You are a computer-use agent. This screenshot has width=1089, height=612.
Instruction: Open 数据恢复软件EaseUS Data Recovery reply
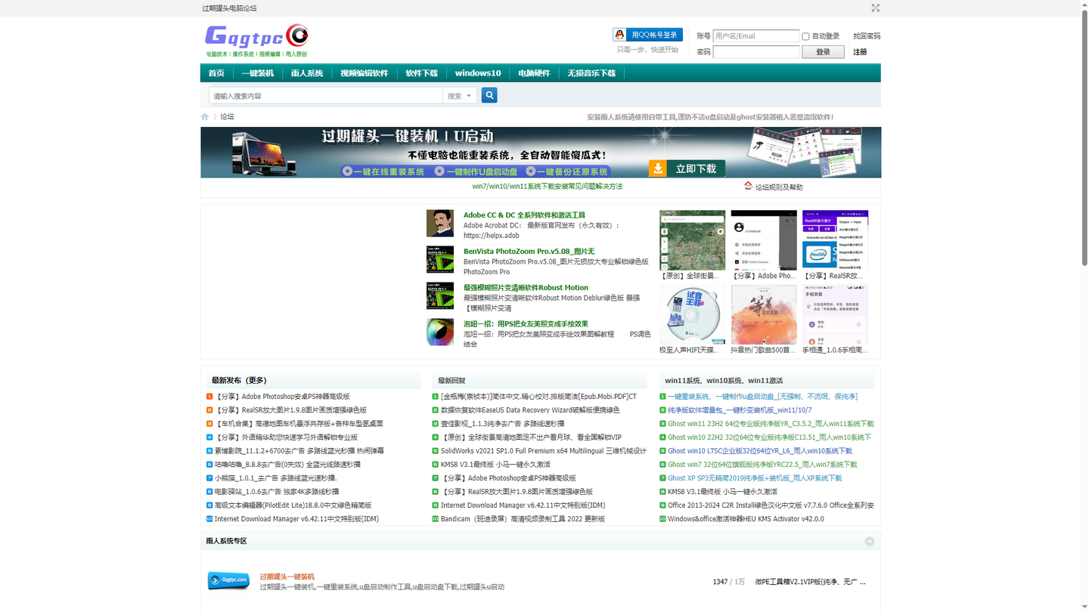(530, 410)
